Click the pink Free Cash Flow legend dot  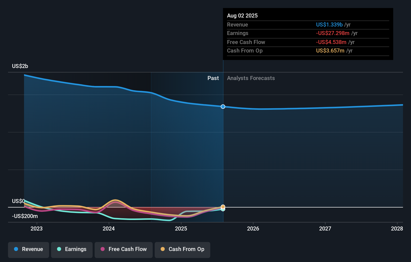tap(102, 249)
